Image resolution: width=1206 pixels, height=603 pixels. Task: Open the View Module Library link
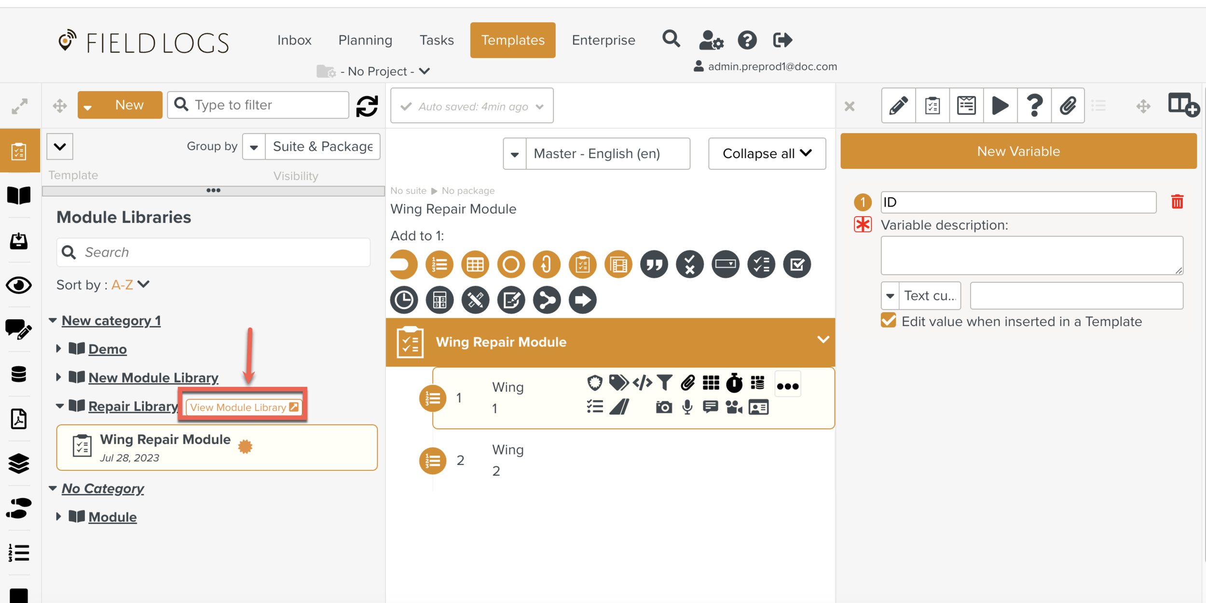pyautogui.click(x=244, y=407)
